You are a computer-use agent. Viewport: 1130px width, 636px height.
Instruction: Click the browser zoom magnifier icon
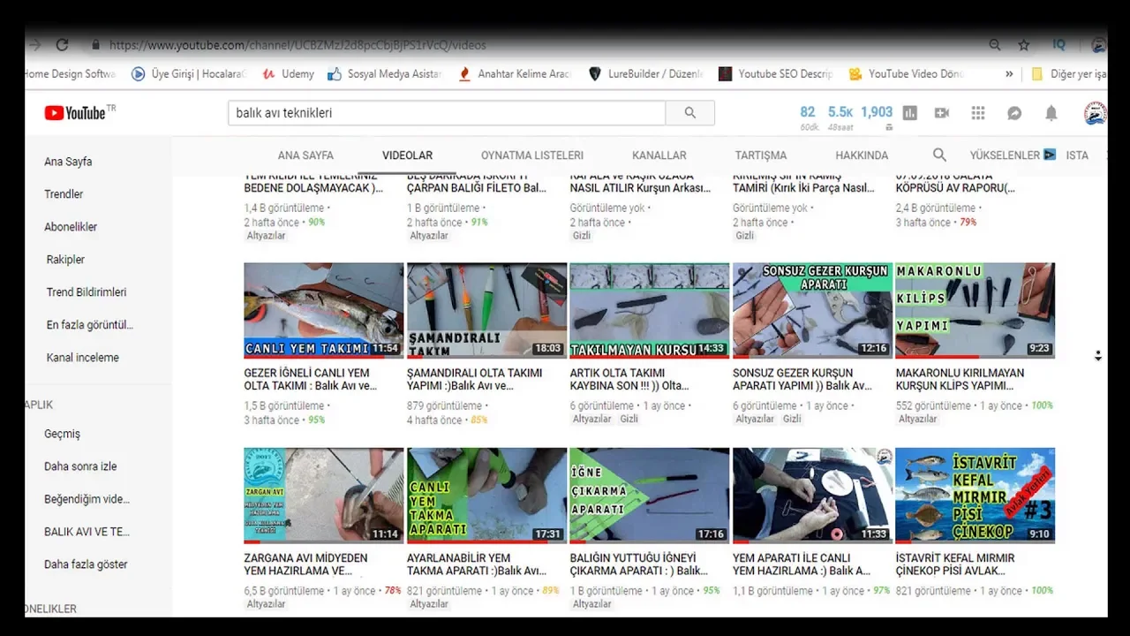pos(995,44)
